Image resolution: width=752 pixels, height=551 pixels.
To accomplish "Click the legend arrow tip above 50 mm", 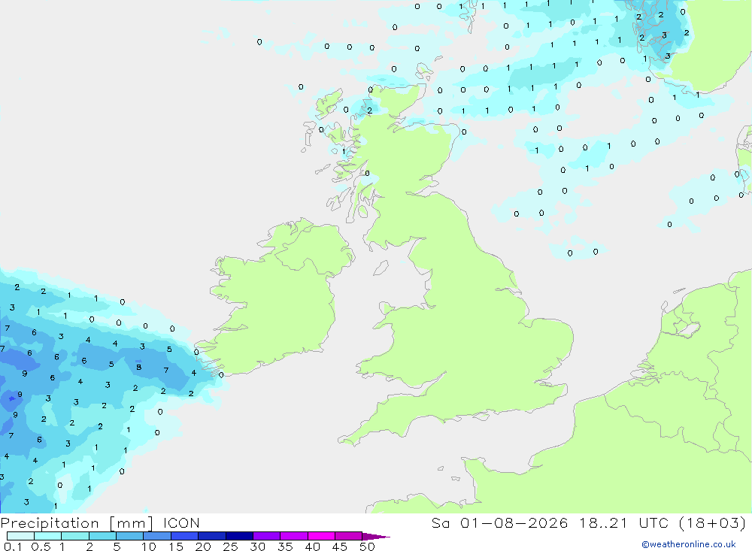I will pos(376,537).
